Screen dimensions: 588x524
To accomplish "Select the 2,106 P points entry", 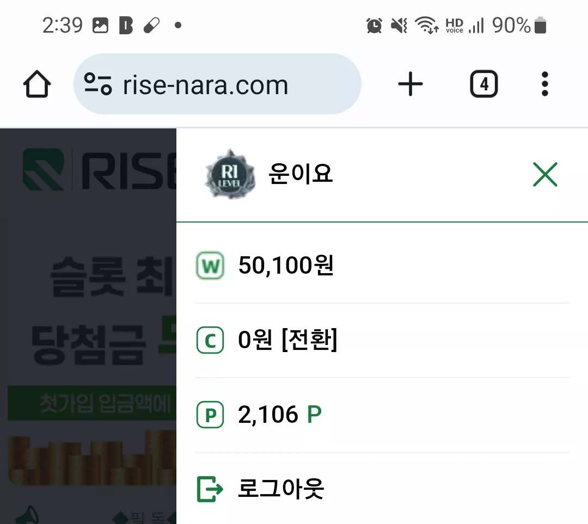I will point(280,415).
